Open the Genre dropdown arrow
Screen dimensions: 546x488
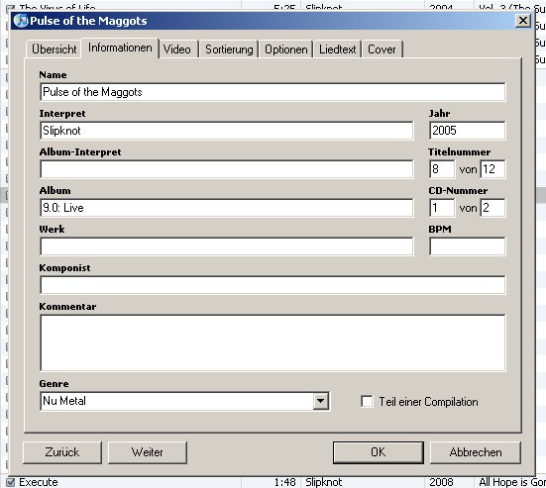(321, 402)
